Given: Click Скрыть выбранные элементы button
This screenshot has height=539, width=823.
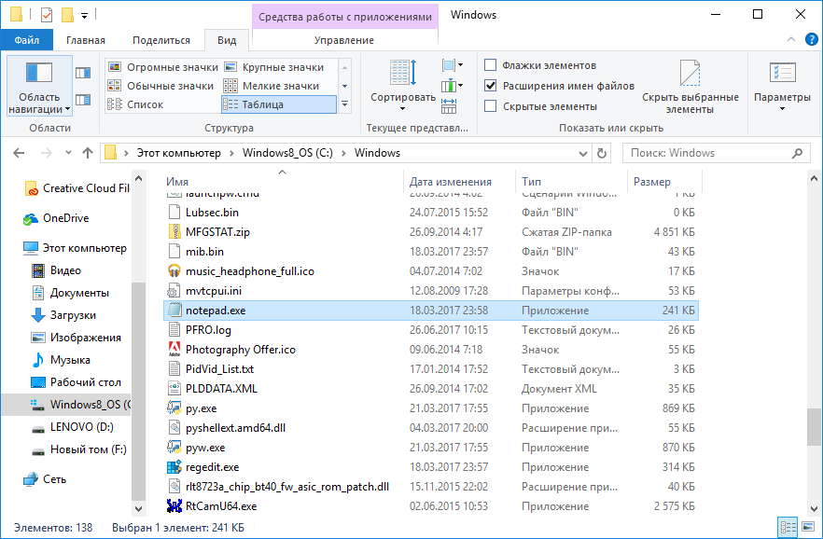Looking at the screenshot, I should (690, 87).
